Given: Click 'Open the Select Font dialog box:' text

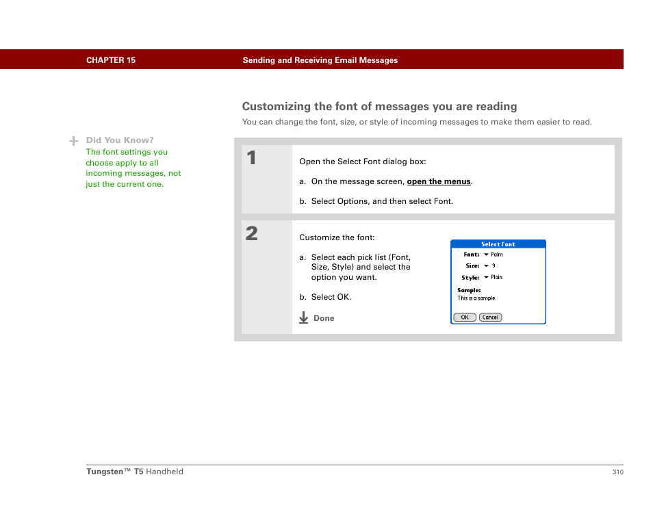Looking at the screenshot, I should point(362,161).
